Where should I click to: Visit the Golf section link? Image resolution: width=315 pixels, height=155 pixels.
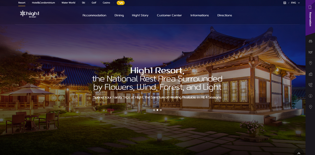(94, 3)
